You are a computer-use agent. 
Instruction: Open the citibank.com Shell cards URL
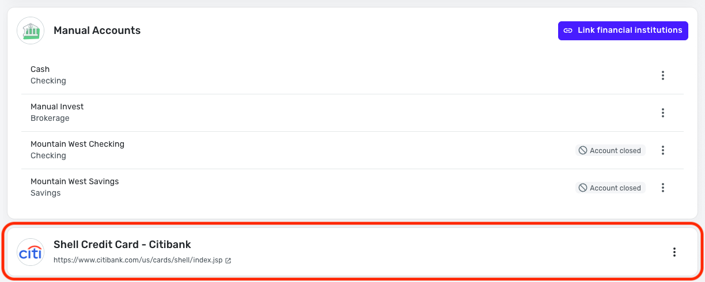click(138, 260)
